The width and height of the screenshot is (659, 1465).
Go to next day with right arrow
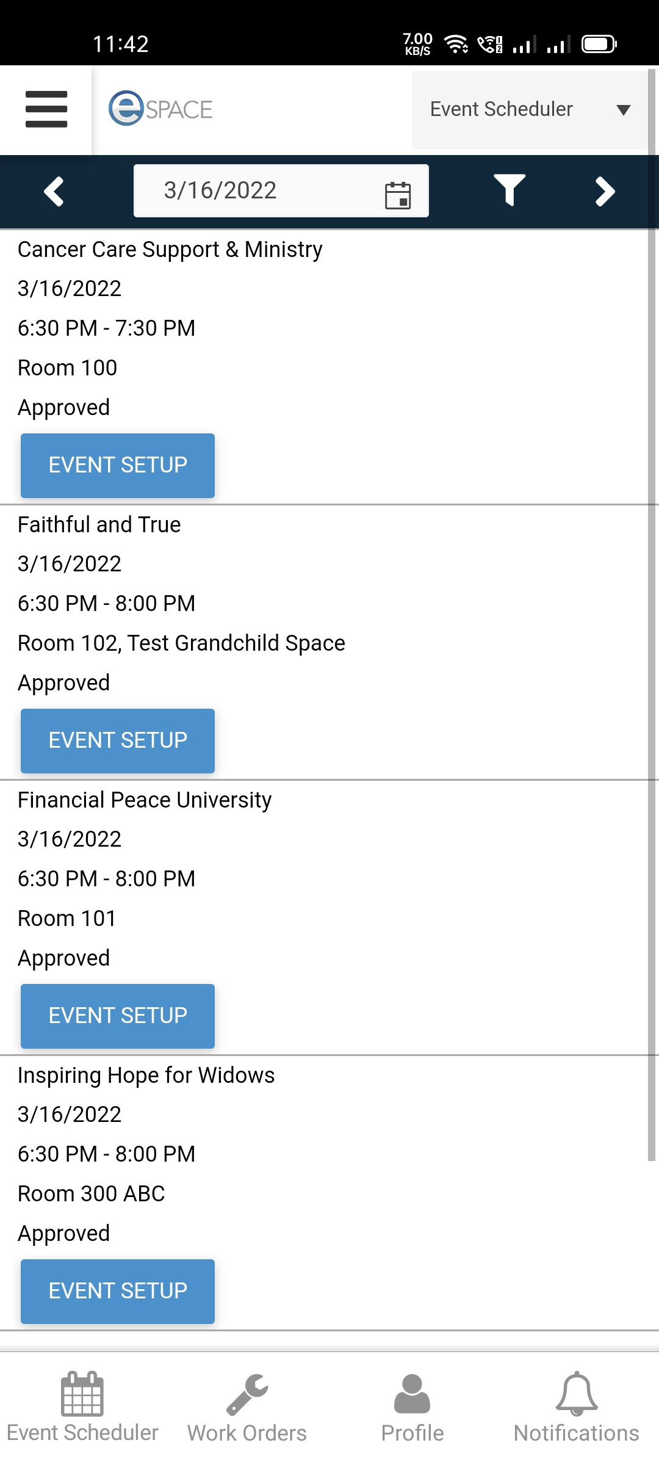coord(604,192)
